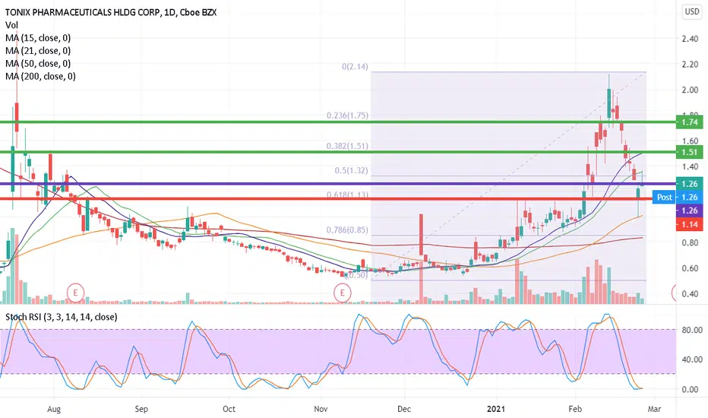The height and width of the screenshot is (418, 708).
Task: Click the Fib 0.786(0.85) level label
Action: (x=347, y=230)
